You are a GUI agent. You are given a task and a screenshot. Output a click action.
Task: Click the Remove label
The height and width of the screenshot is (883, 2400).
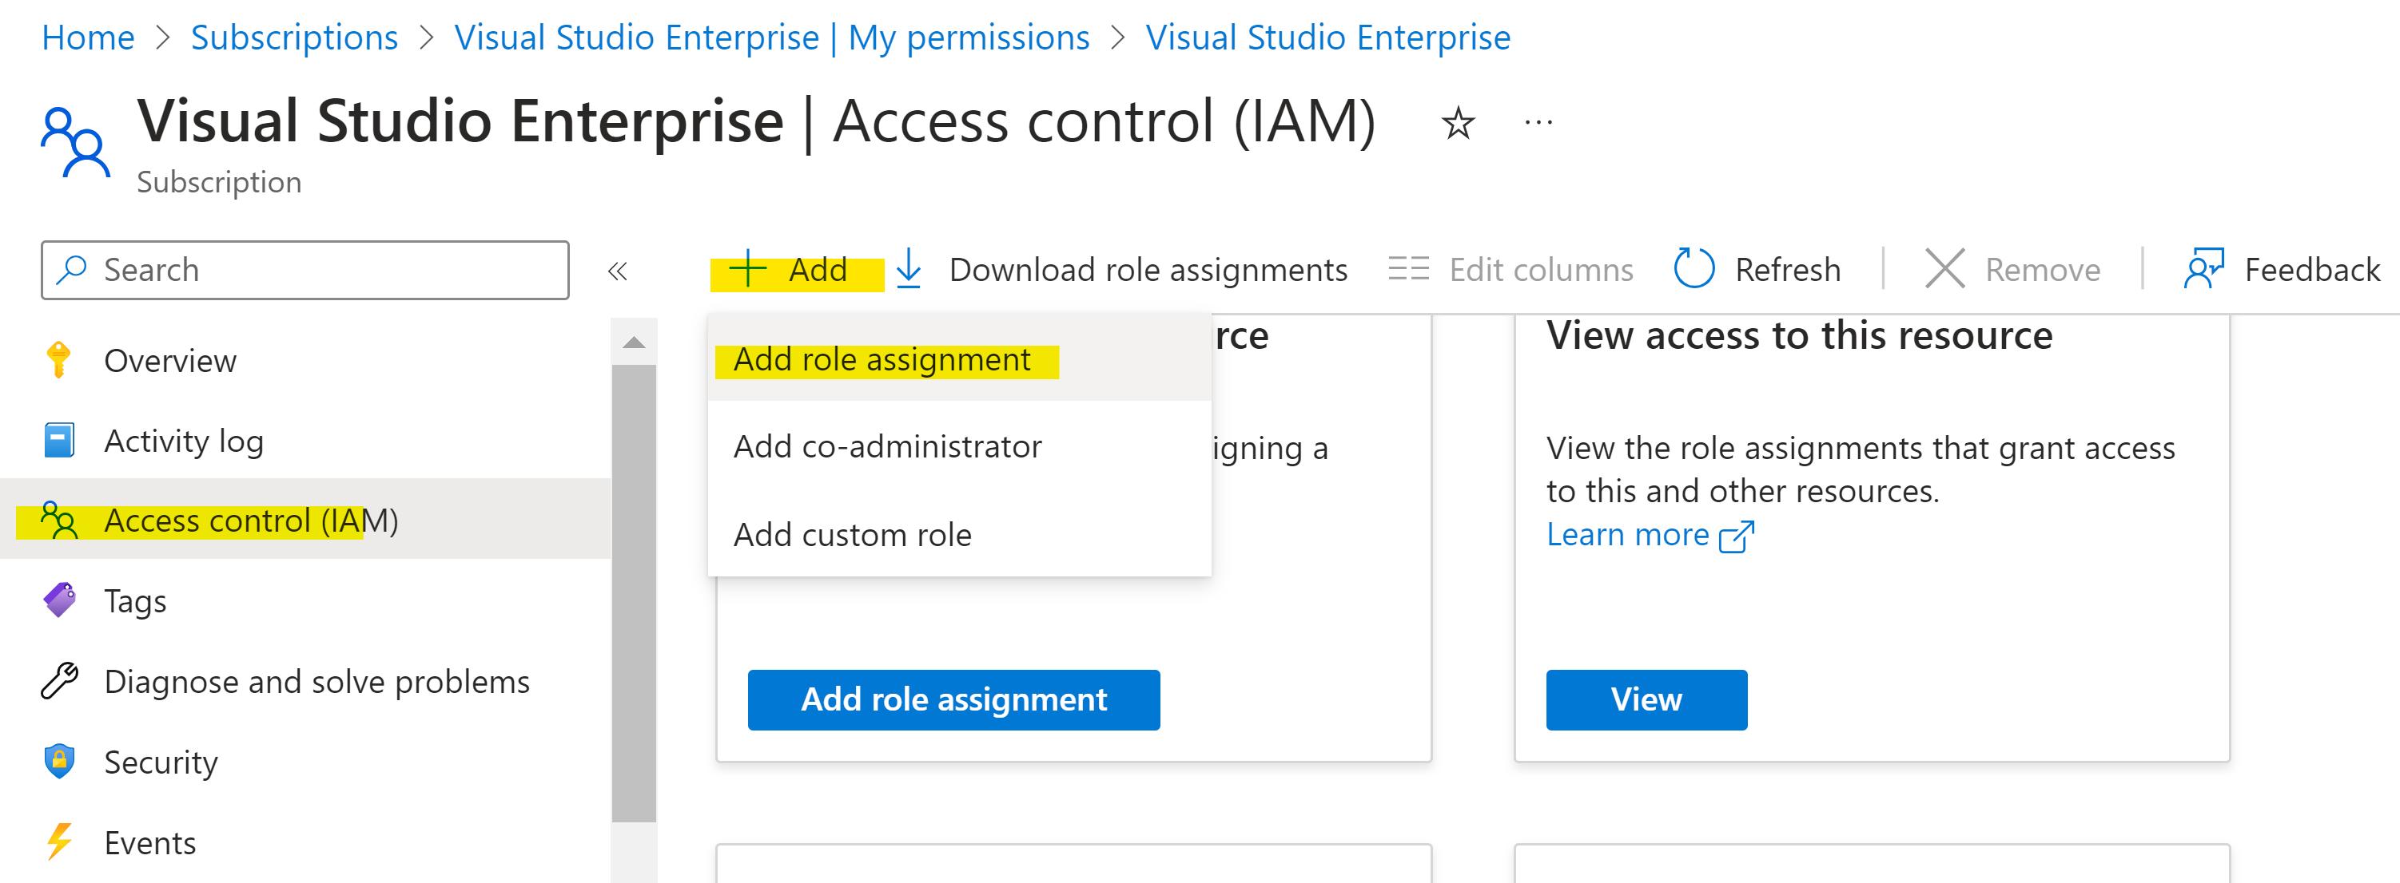coord(2042,270)
